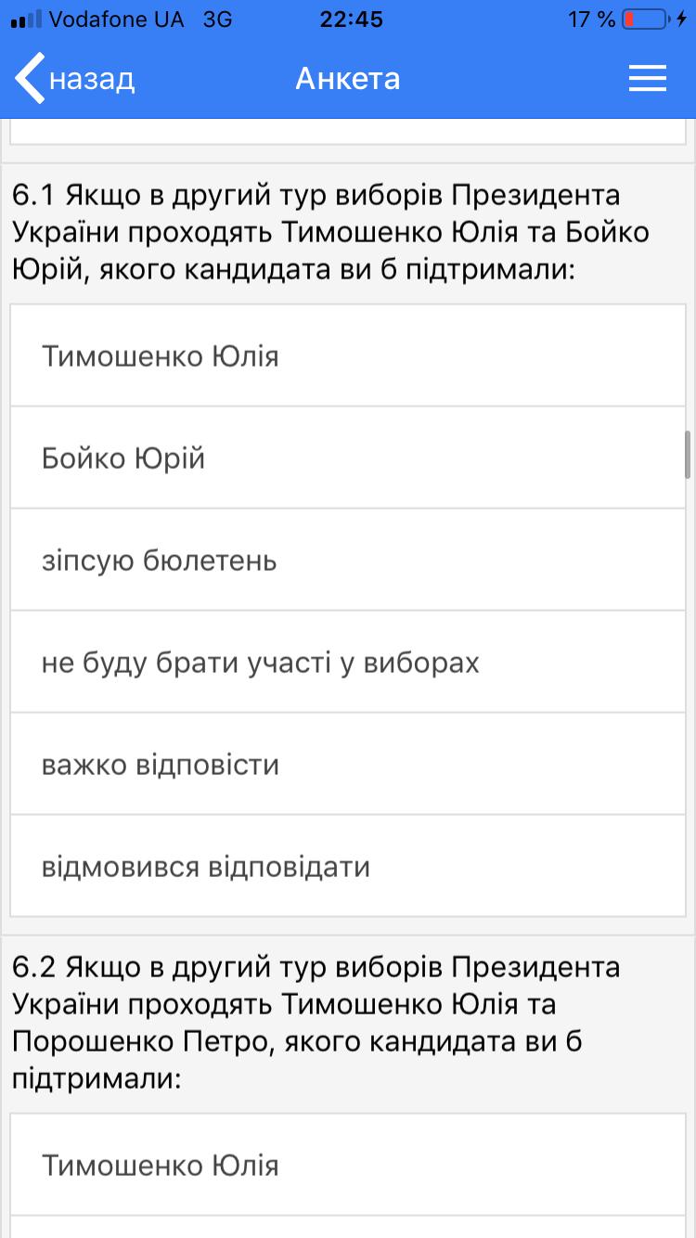This screenshot has width=696, height=1238.
Task: Click the vertical scrollbar handle
Action: [x=688, y=455]
